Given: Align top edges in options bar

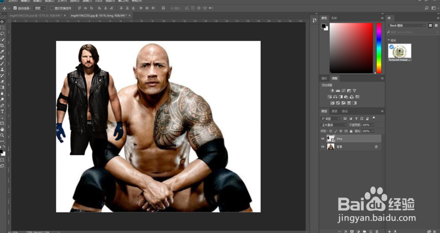Looking at the screenshot, I should [79, 8].
